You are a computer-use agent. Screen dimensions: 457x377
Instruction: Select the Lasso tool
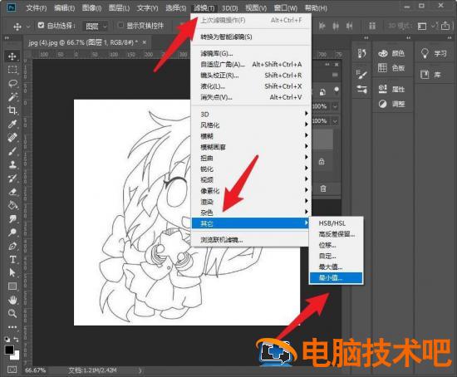[x=12, y=83]
